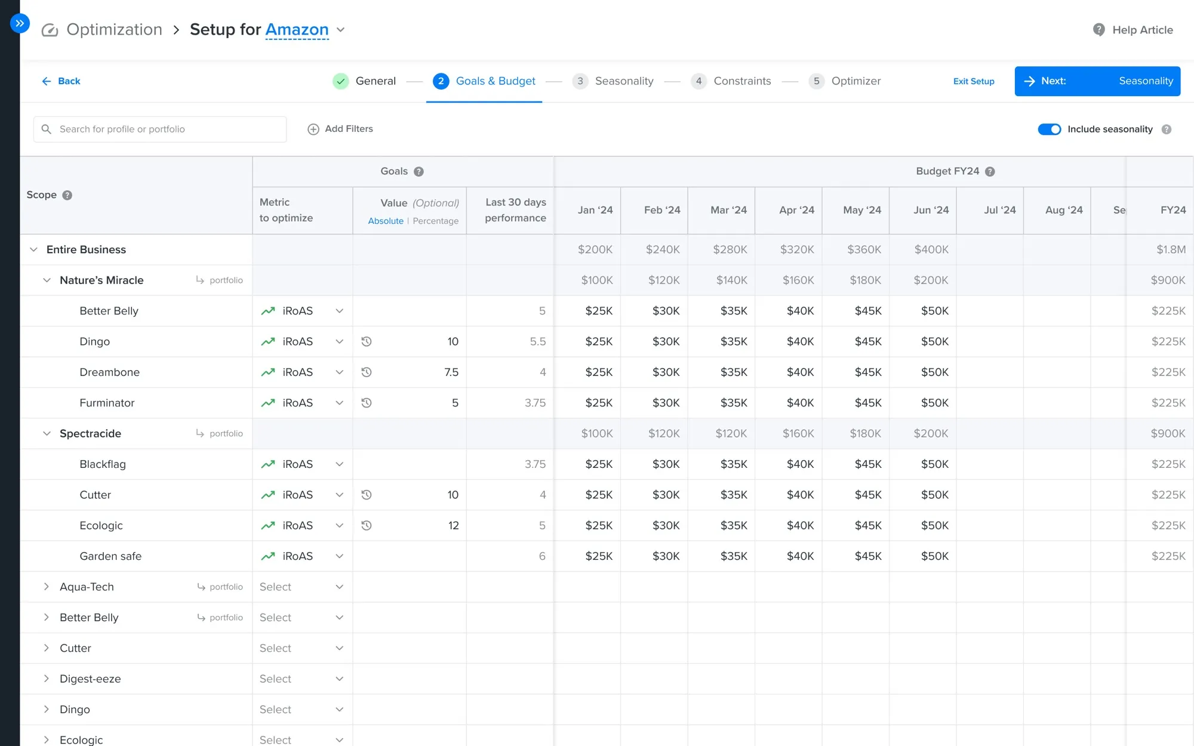Click the Add Filters plus icon

[x=313, y=129]
